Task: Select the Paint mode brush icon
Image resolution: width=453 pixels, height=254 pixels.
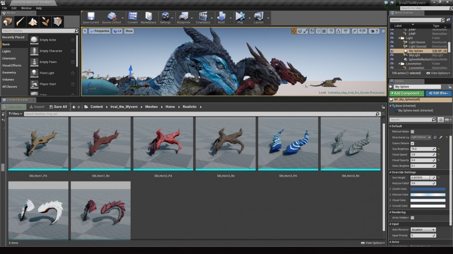Action: [x=20, y=22]
